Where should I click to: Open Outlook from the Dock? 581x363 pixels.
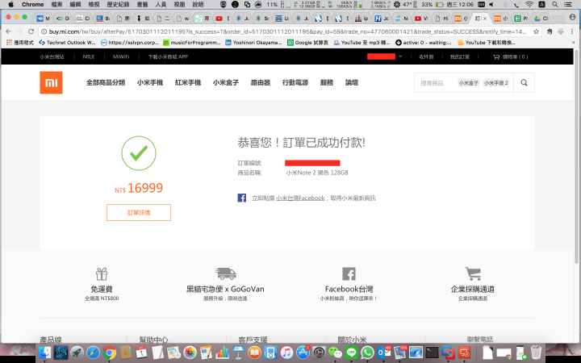(x=383, y=353)
